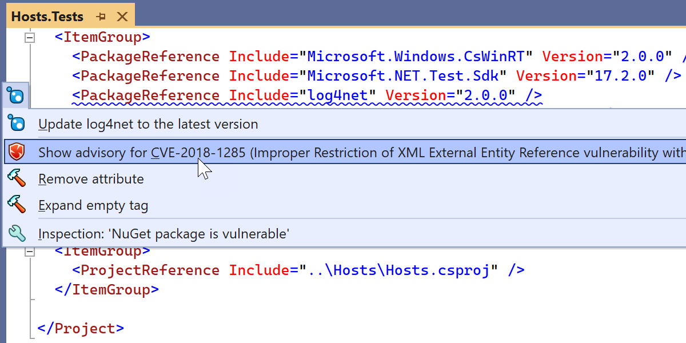
Task: Click the bulb icon beside Update log4net
Action: pos(16,123)
